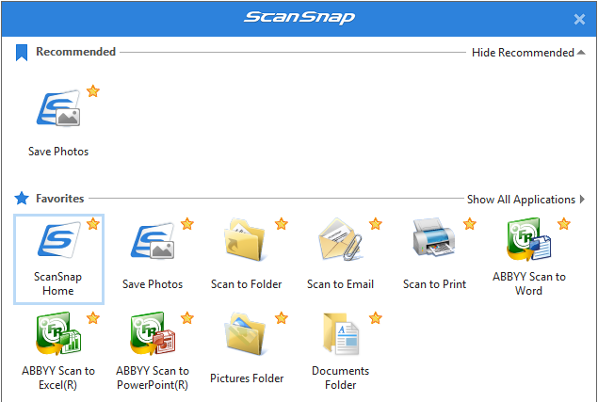Toggle favorite star on Scan to Print
Screen dimensions: 598x402
tap(470, 223)
